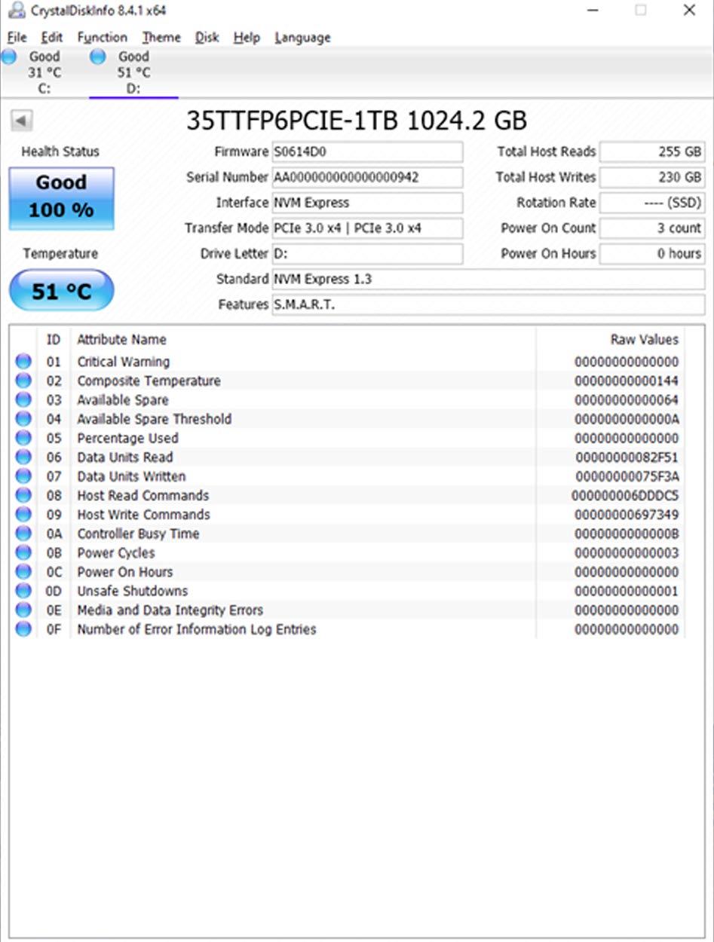Image resolution: width=714 pixels, height=942 pixels.
Task: Click the indicator beside Media and Data Integrity Errors
Action: coord(23,610)
